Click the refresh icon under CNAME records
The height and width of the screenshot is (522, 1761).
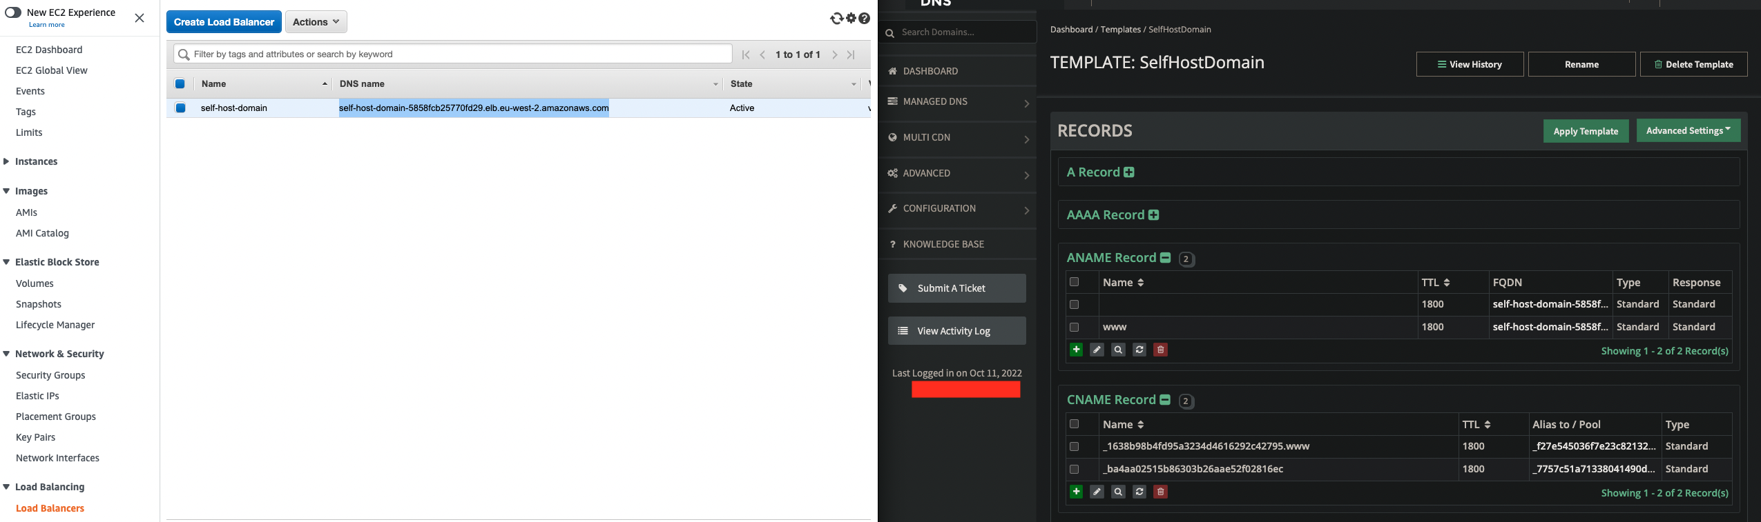click(x=1139, y=492)
